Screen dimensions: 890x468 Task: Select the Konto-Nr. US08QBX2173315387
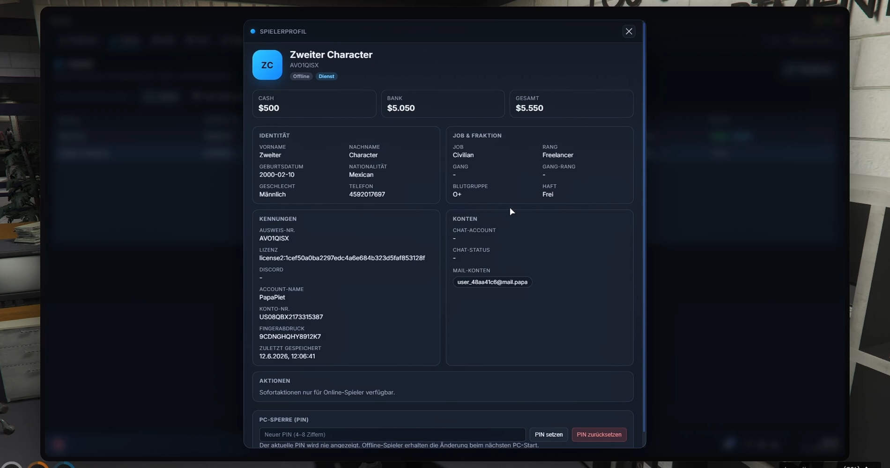291,317
